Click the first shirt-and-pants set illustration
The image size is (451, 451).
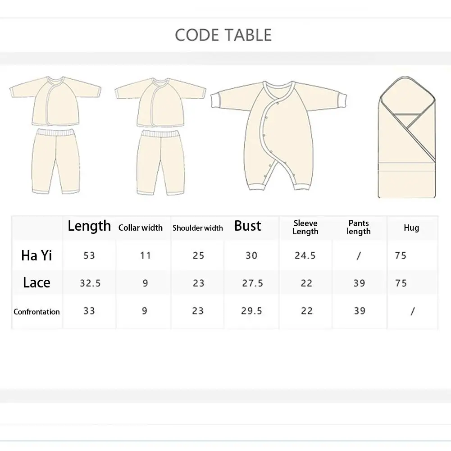[55, 135]
